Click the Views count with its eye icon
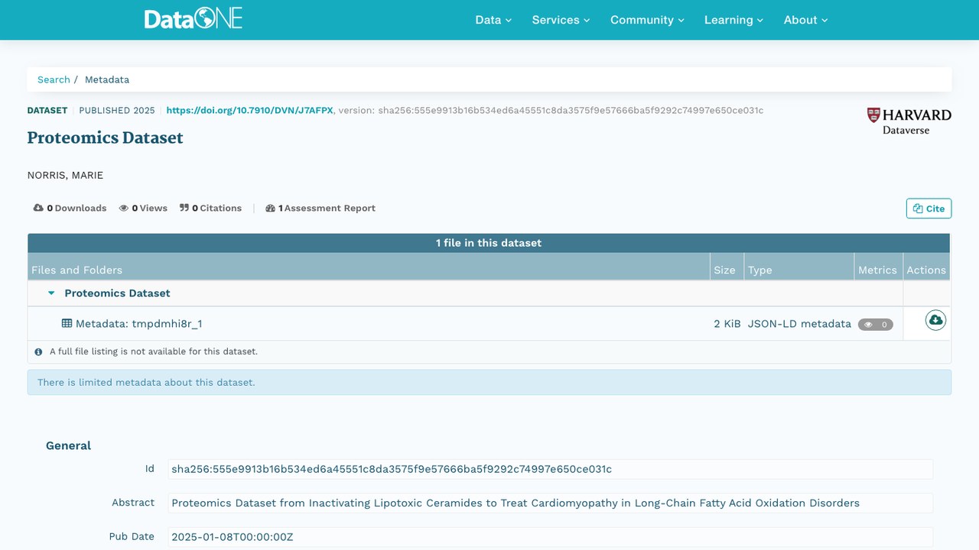Image resolution: width=979 pixels, height=550 pixels. (x=143, y=208)
